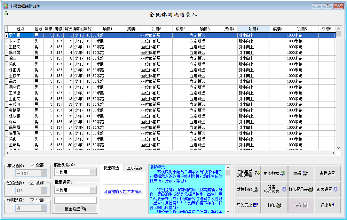Image resolution: width=347 pixels, height=220 pixels.
Task: Click the Exit (退出) button
Action: 327,205
